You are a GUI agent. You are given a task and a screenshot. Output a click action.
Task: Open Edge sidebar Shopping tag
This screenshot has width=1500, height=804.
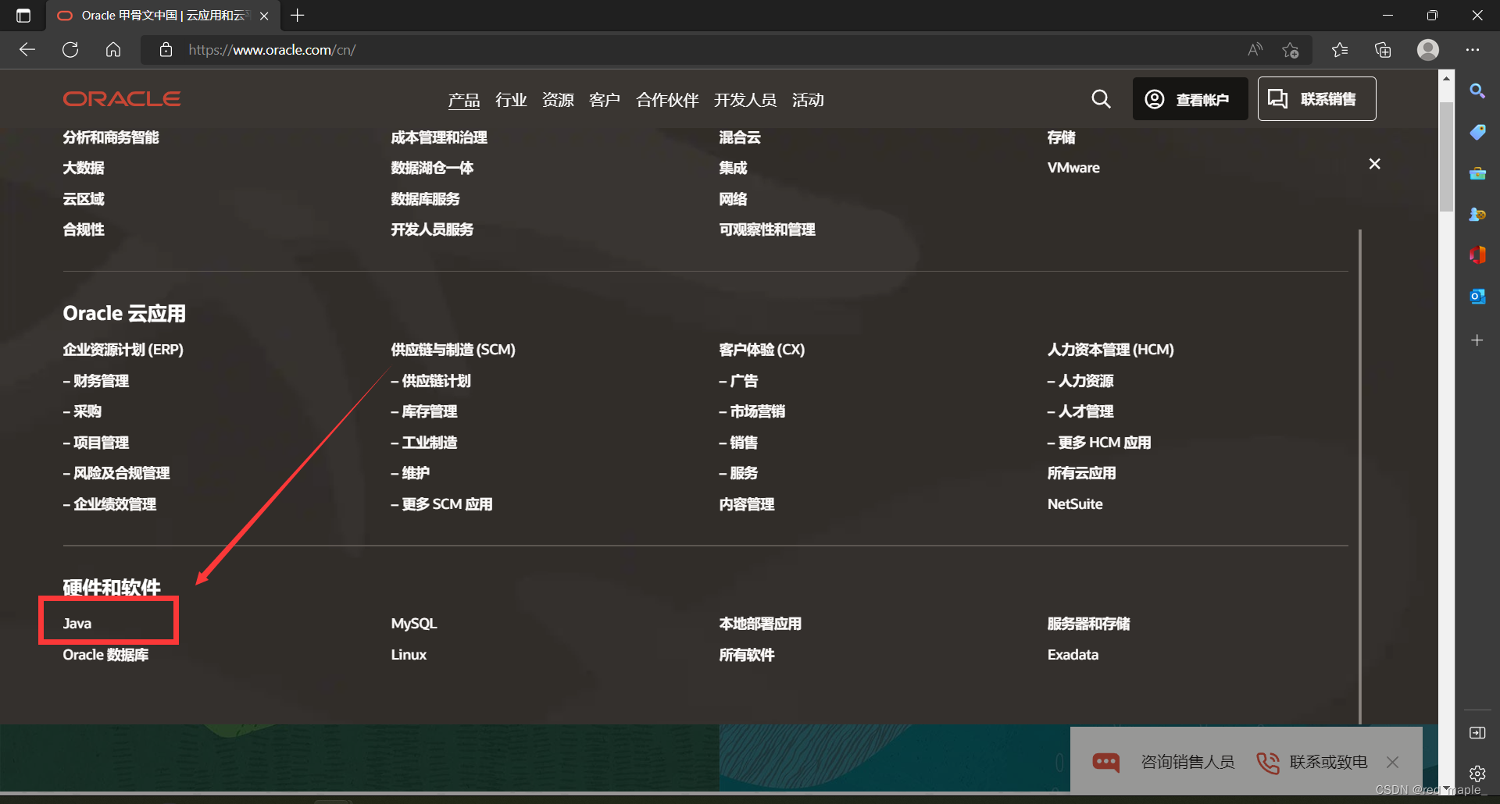point(1477,132)
